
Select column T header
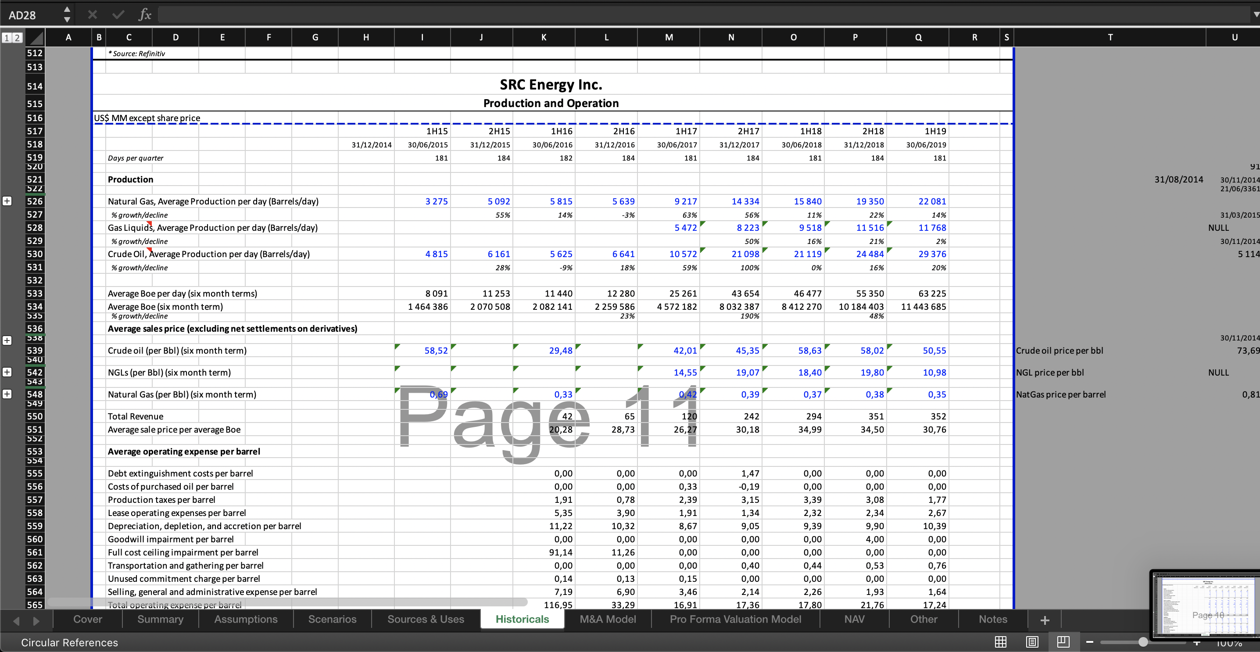(x=1110, y=37)
